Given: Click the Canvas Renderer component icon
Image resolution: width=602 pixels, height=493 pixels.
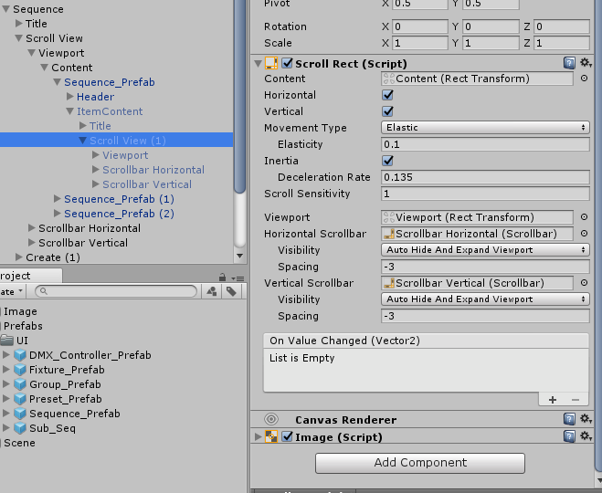Looking at the screenshot, I should 271,419.
